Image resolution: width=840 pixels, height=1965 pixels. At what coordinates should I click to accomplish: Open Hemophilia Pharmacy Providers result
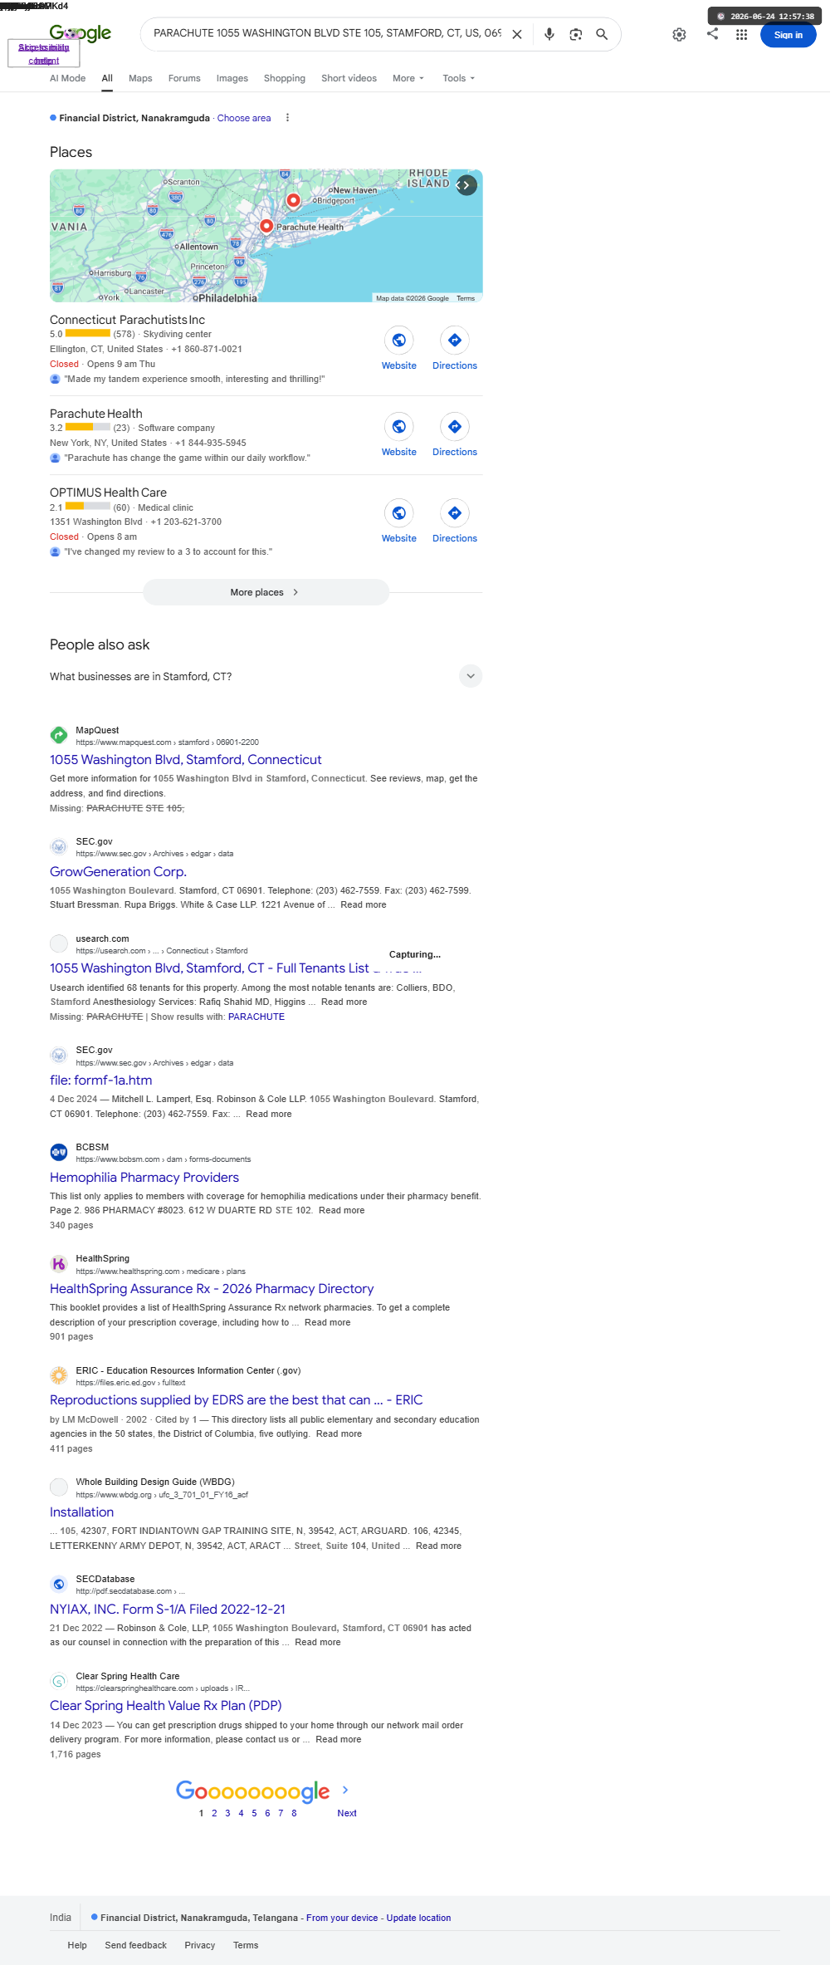[x=144, y=1177]
